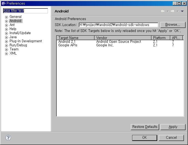
Task: Select Help preference category
Action: (13, 29)
